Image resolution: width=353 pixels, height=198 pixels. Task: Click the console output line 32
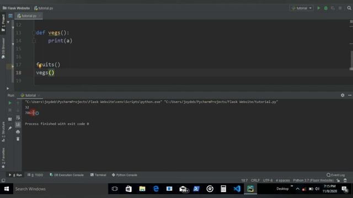[27, 107]
